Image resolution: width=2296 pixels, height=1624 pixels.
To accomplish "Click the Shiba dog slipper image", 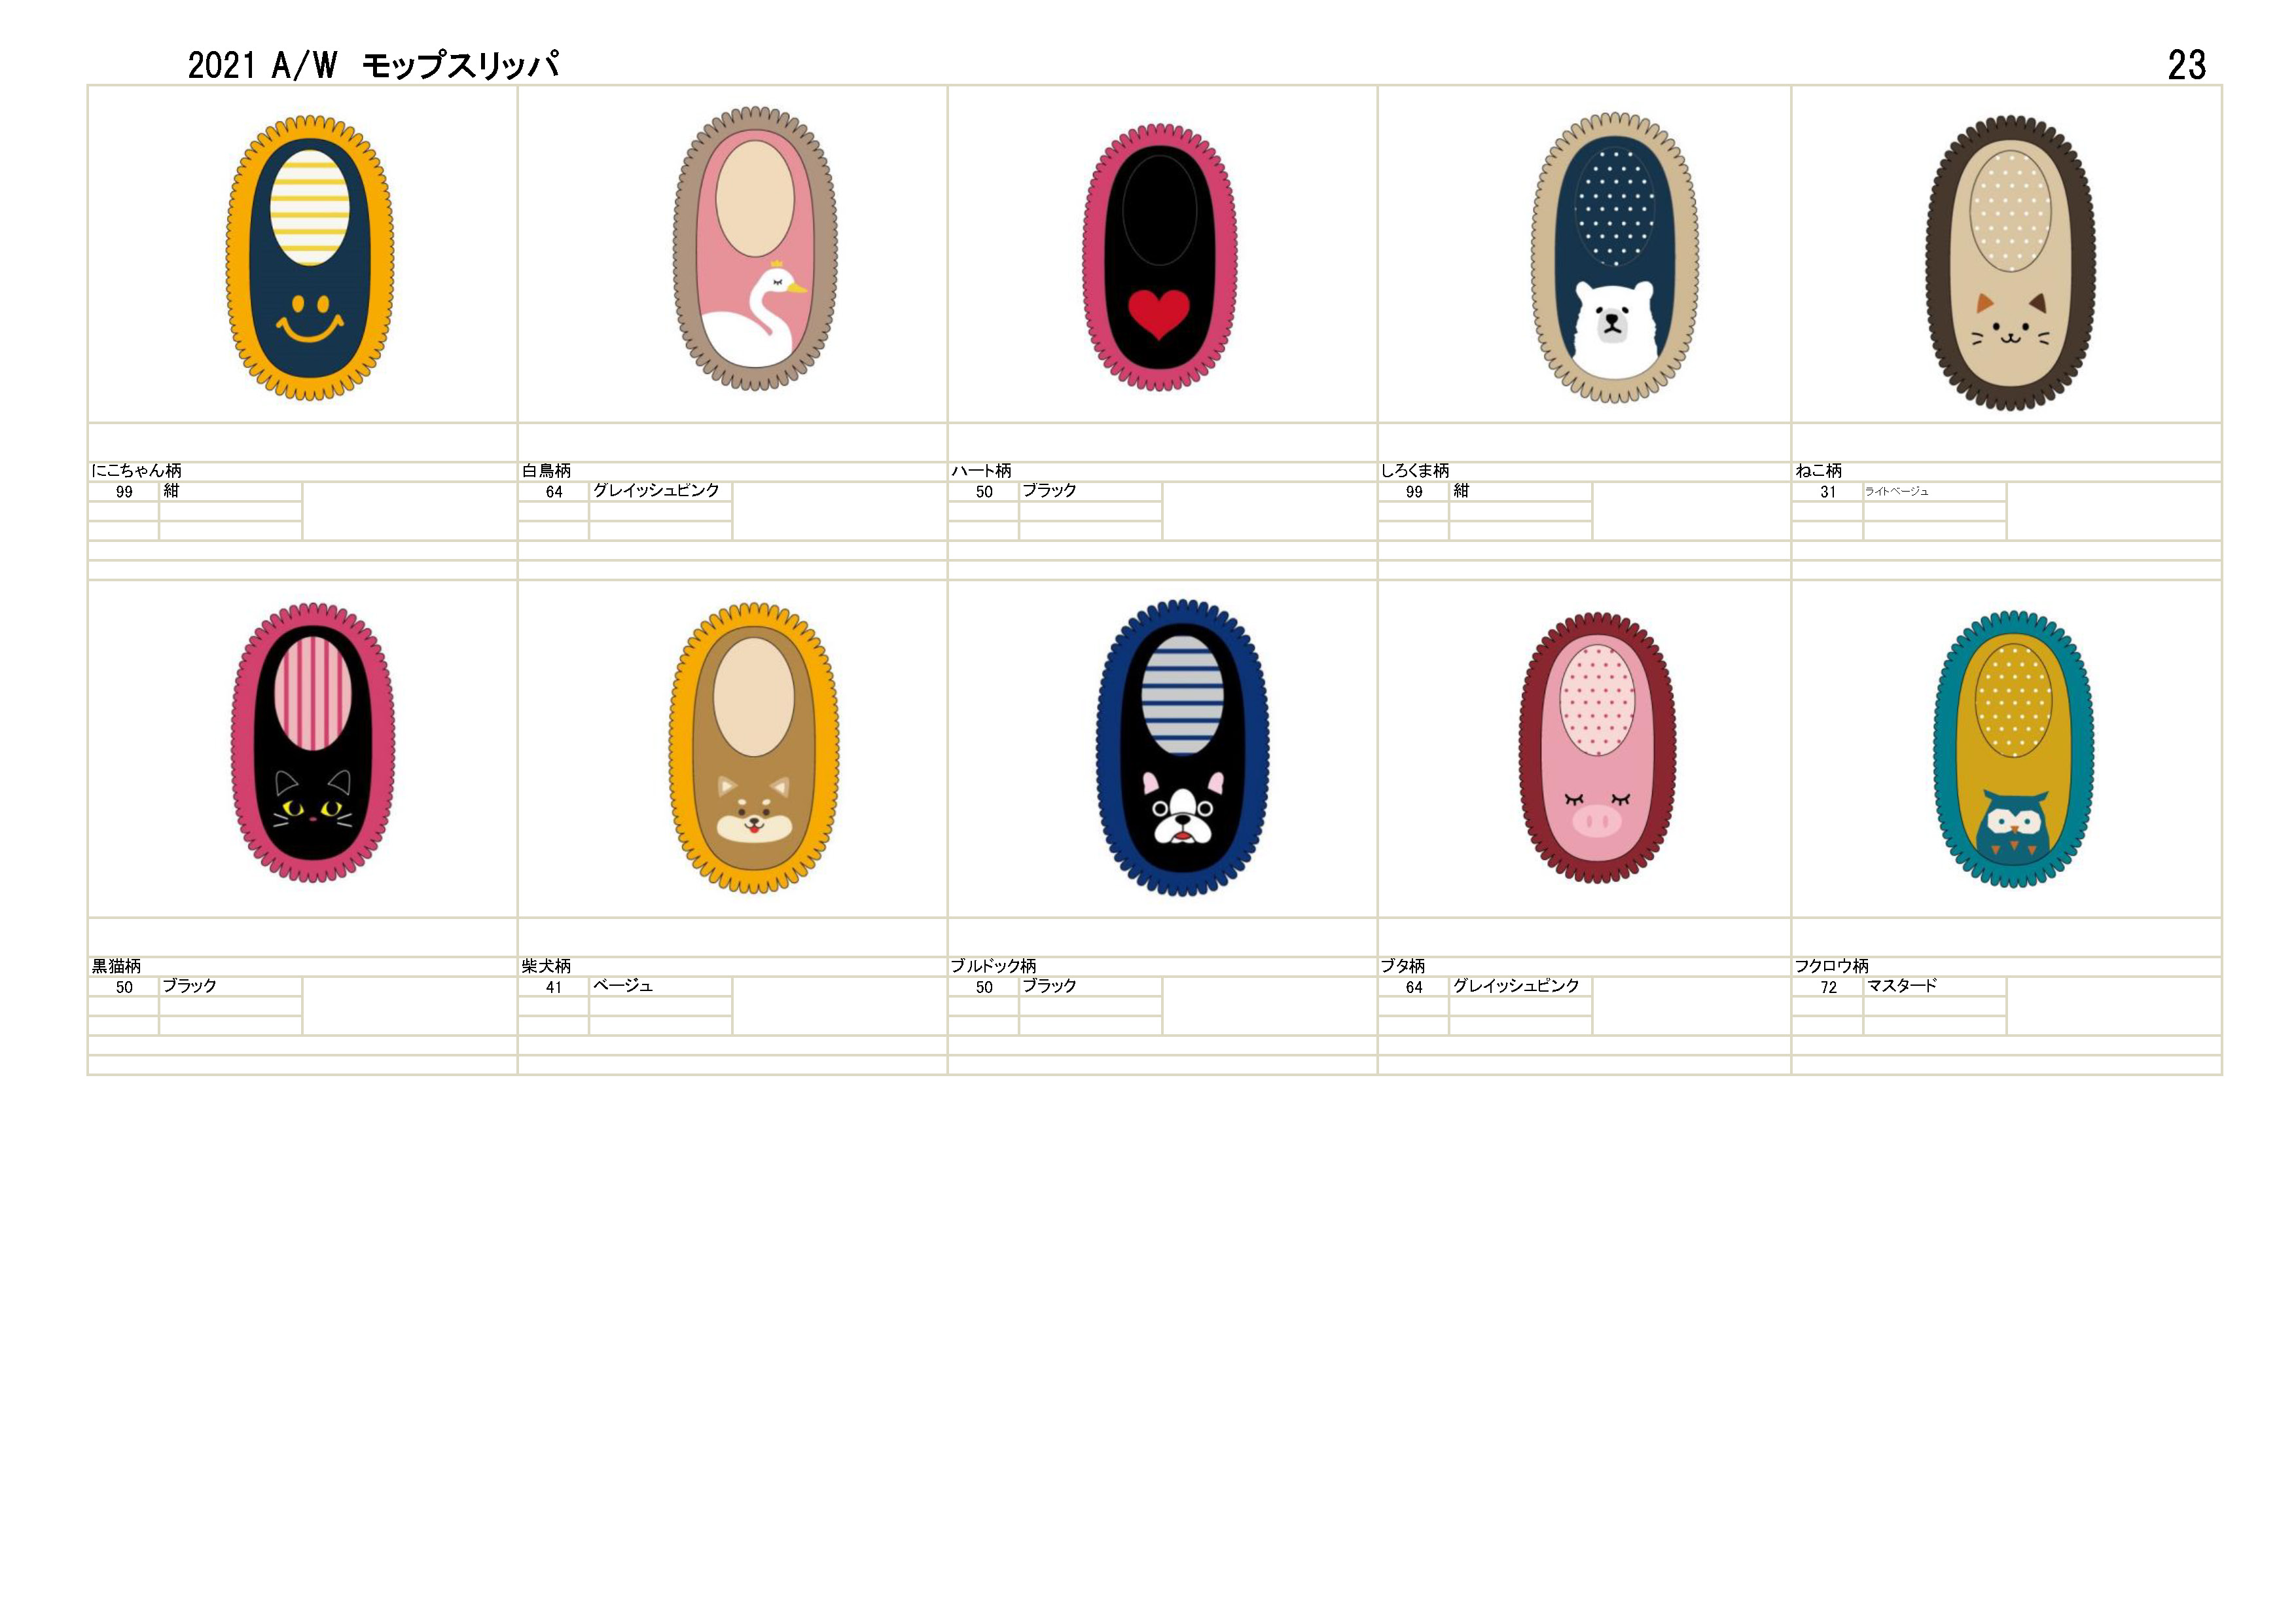I will point(754,747).
